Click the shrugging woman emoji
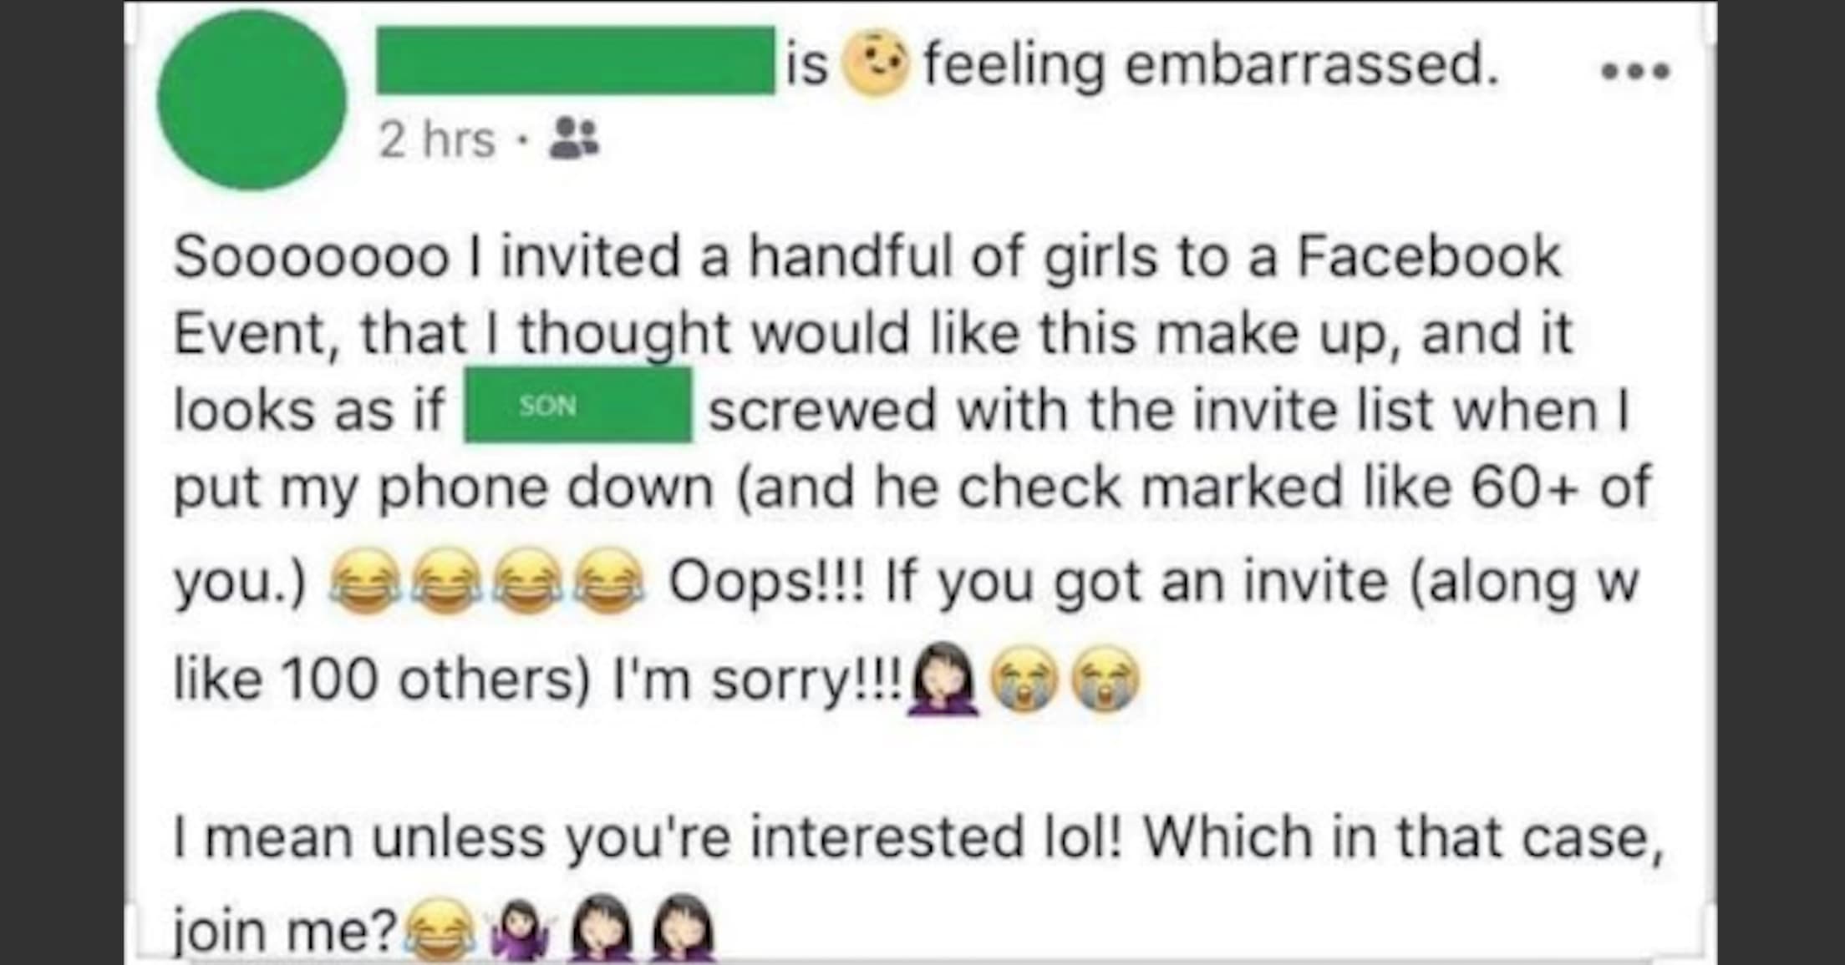Image resolution: width=1845 pixels, height=965 pixels. (520, 930)
